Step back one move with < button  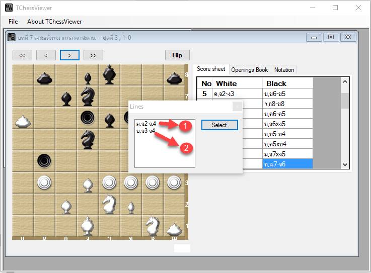tap(46, 55)
